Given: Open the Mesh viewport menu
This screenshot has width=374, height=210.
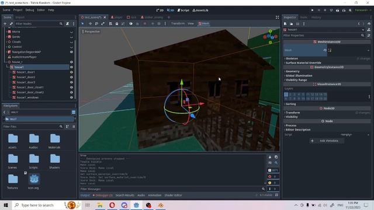Looking at the screenshot, I should coord(204,23).
